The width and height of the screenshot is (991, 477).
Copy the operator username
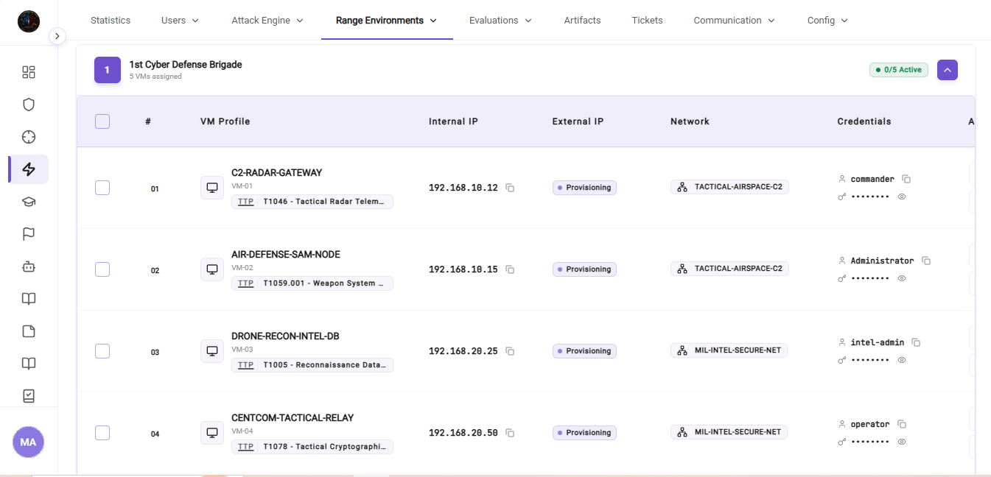(902, 424)
